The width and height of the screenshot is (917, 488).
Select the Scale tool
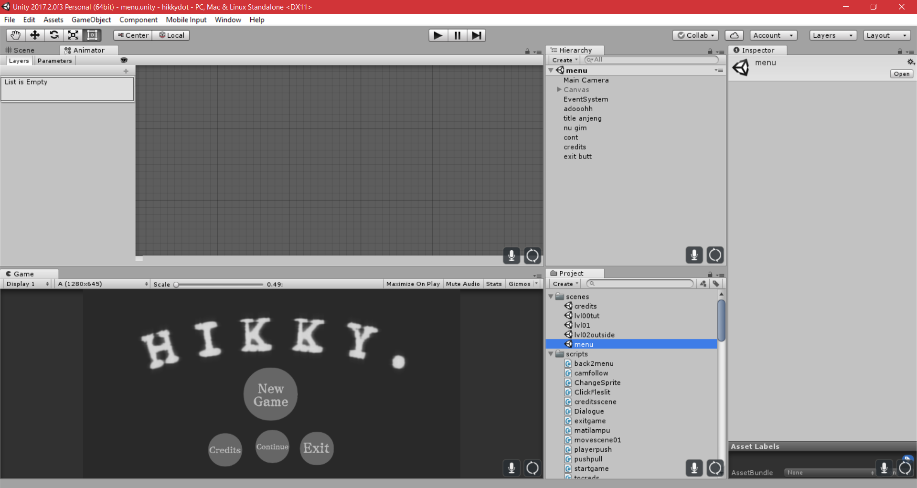point(73,35)
